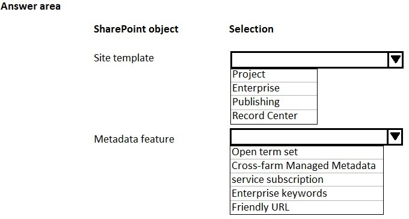Choose the Publishing site template option
The width and height of the screenshot is (409, 219).
click(274, 102)
